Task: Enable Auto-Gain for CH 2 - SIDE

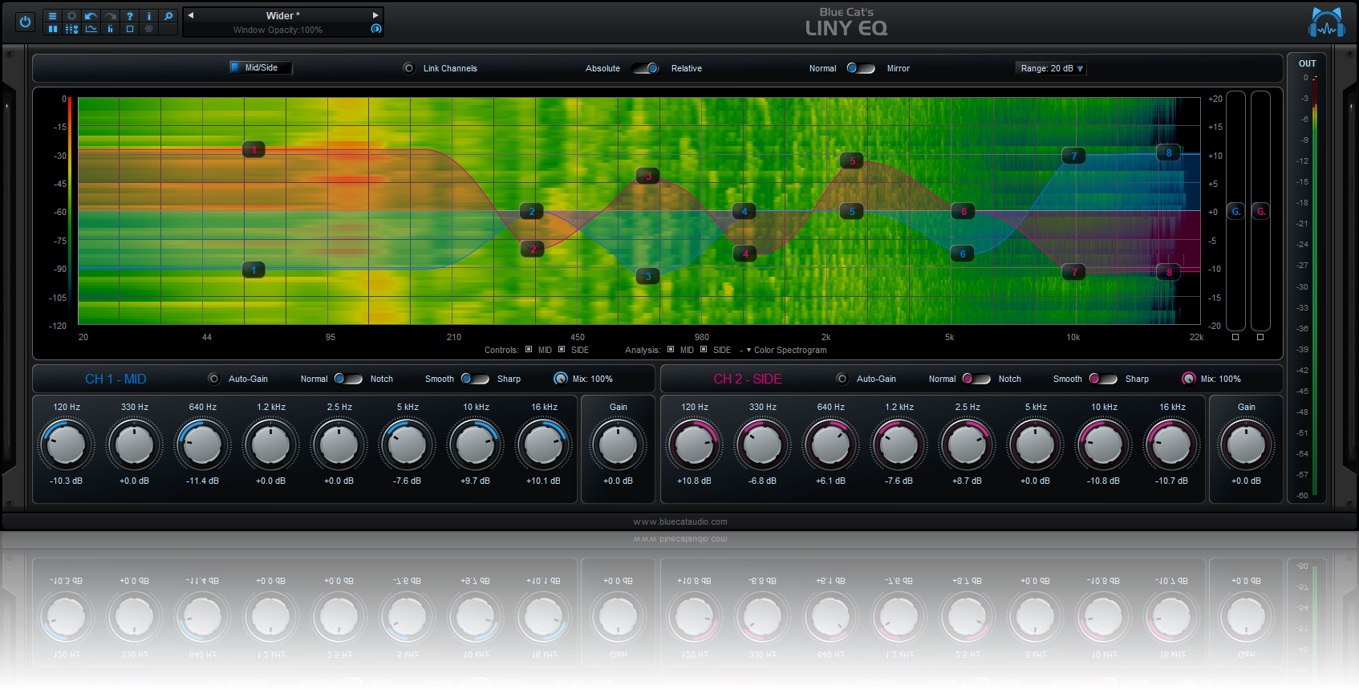Action: pyautogui.click(x=842, y=379)
